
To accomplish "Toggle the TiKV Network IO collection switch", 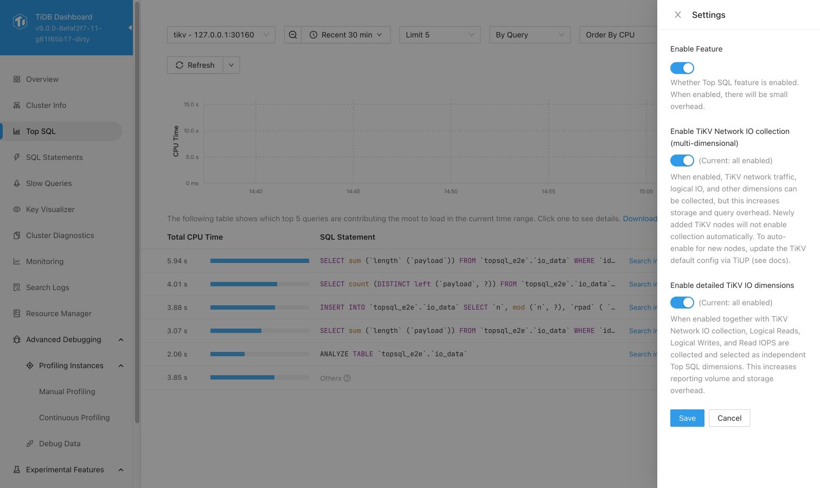I will coord(682,160).
